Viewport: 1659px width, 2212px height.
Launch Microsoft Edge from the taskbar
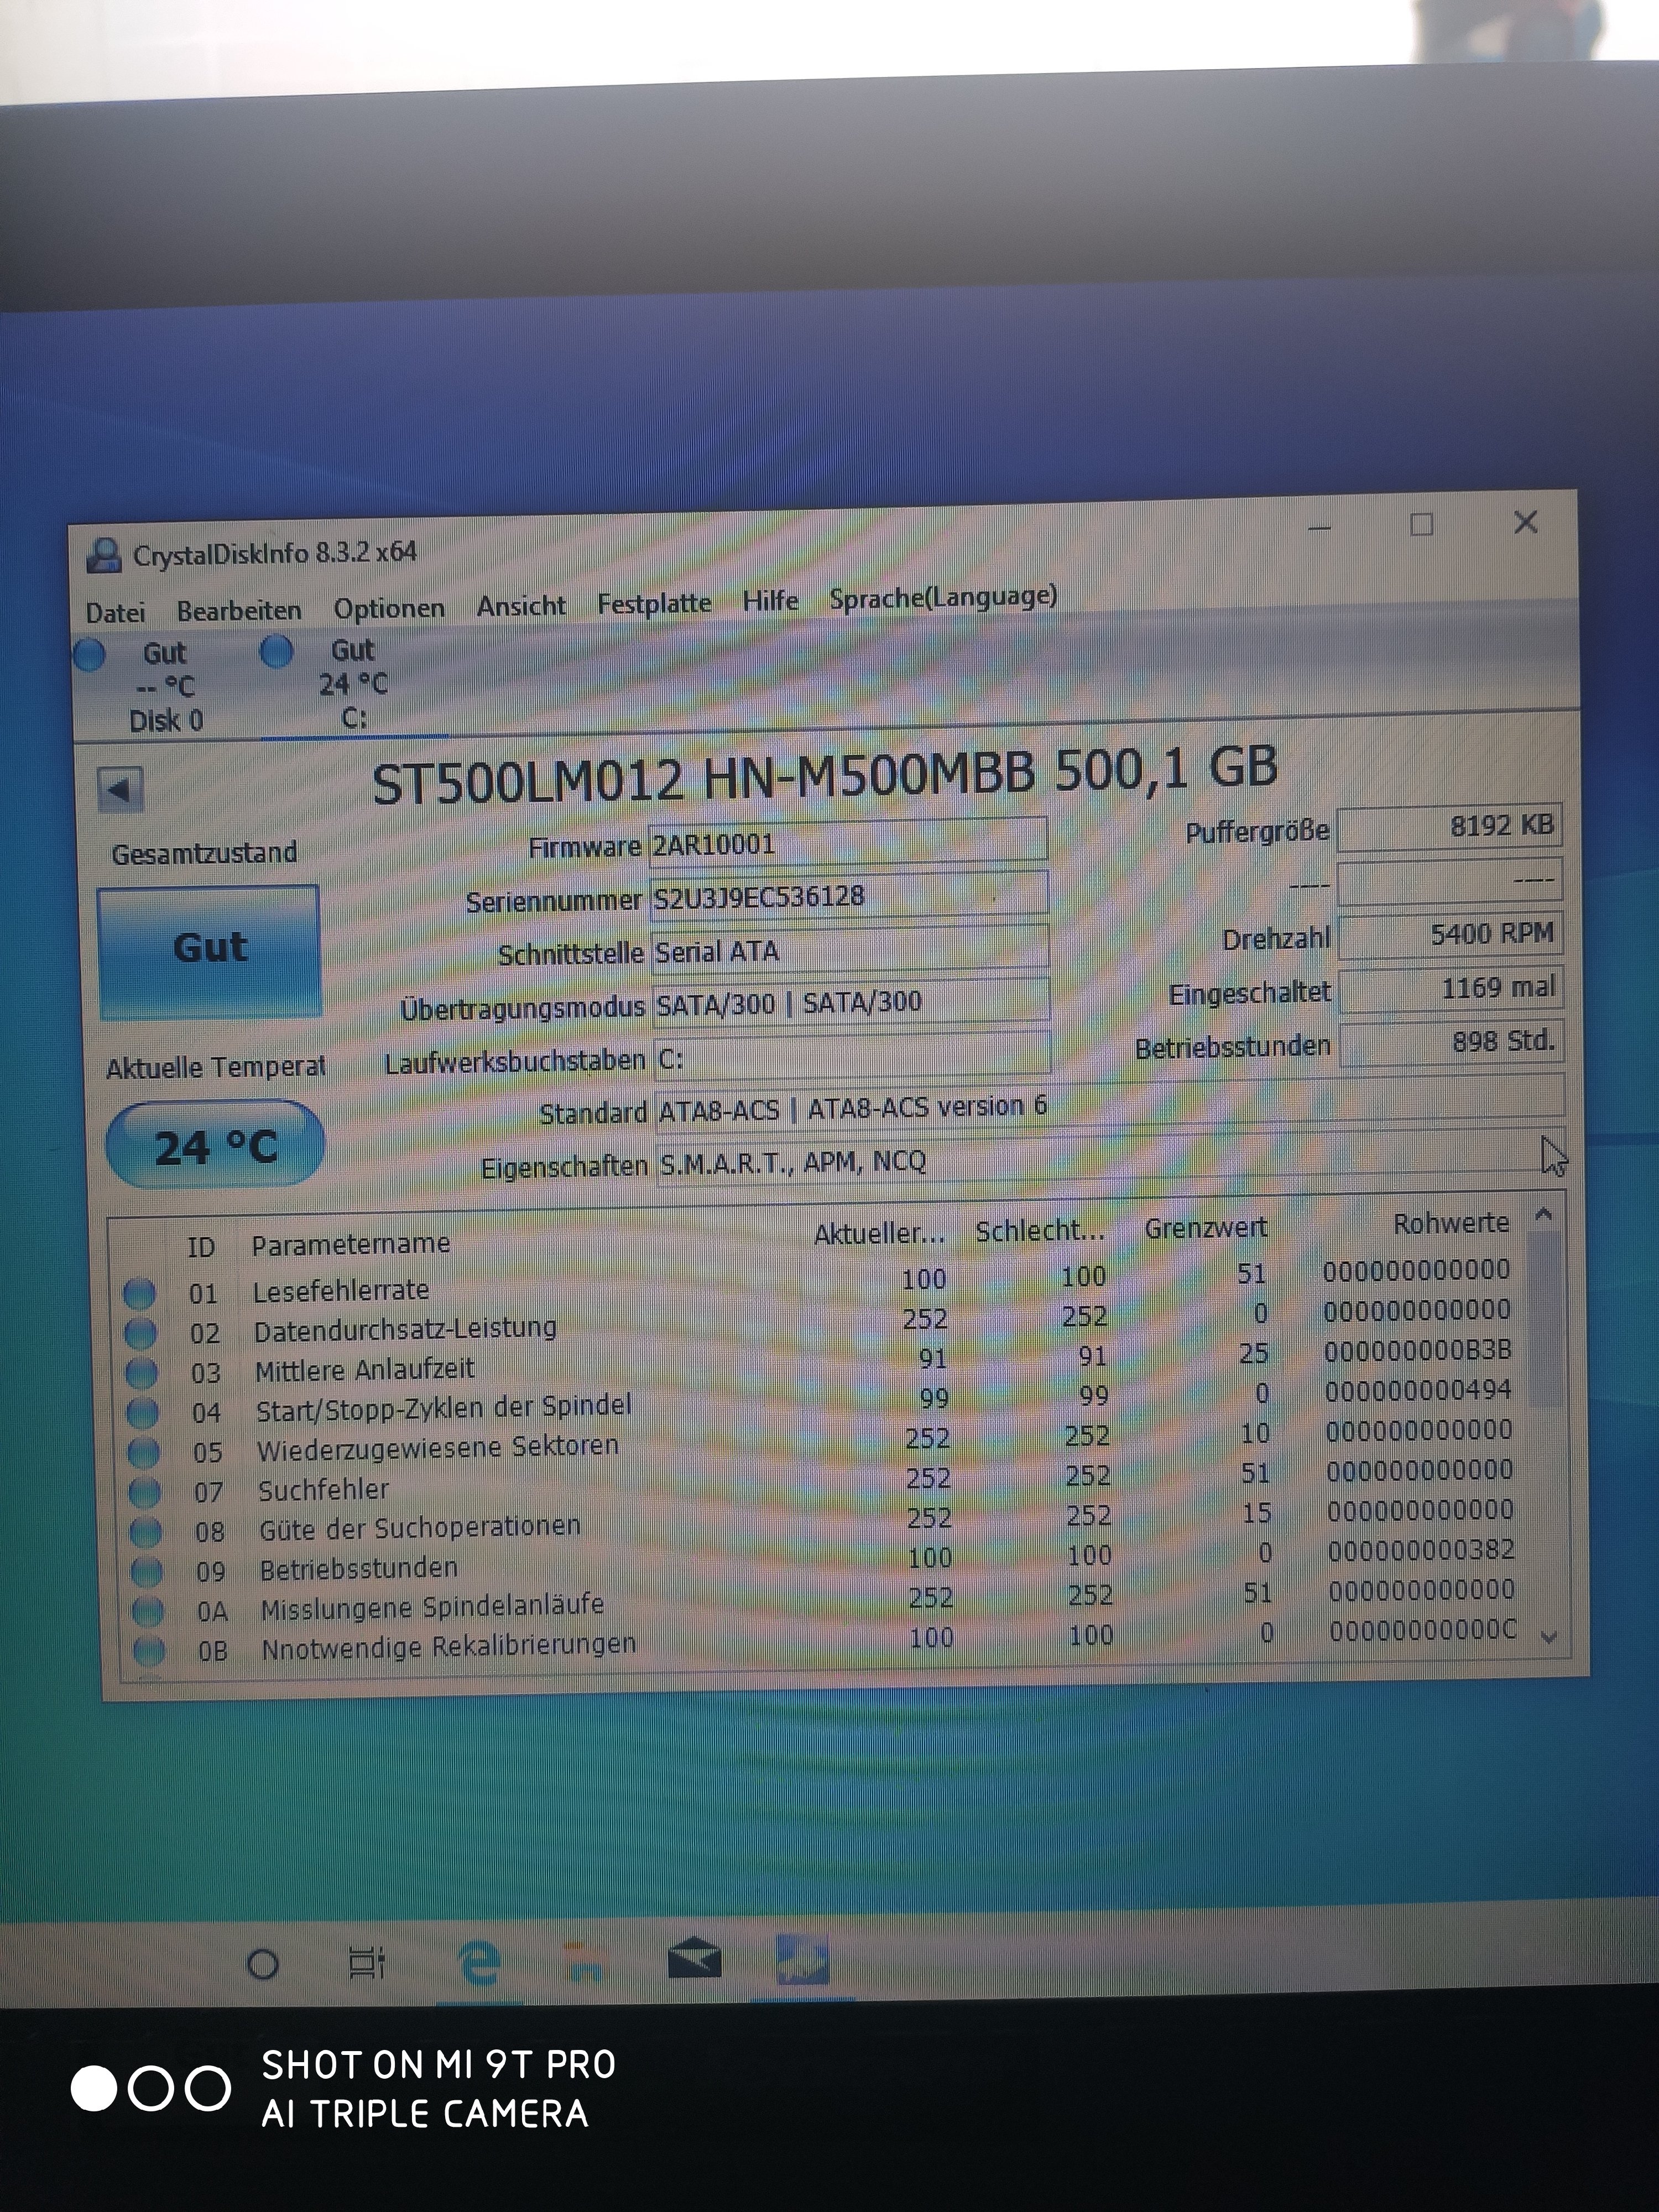[480, 1962]
